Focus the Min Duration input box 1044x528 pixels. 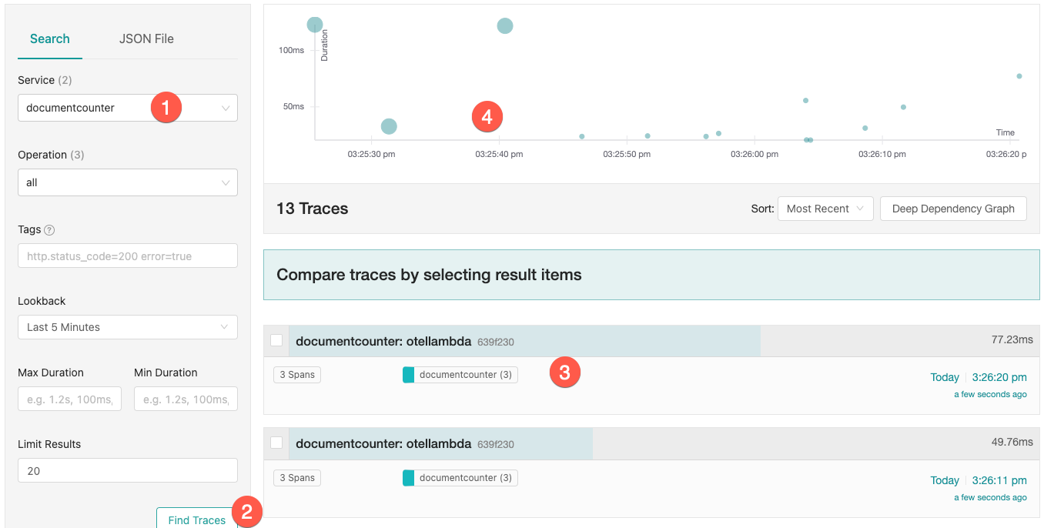point(186,399)
